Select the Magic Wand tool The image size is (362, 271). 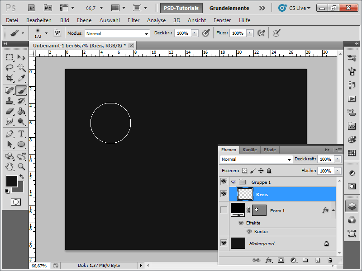coord(21,67)
